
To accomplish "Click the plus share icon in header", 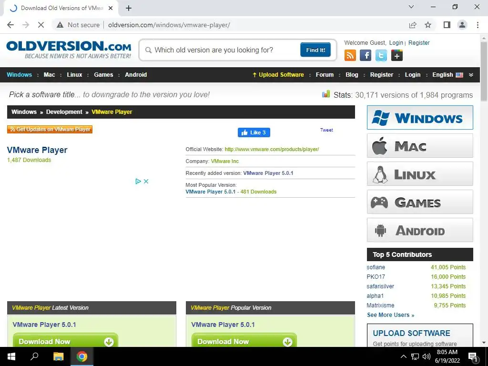I will tap(397, 56).
